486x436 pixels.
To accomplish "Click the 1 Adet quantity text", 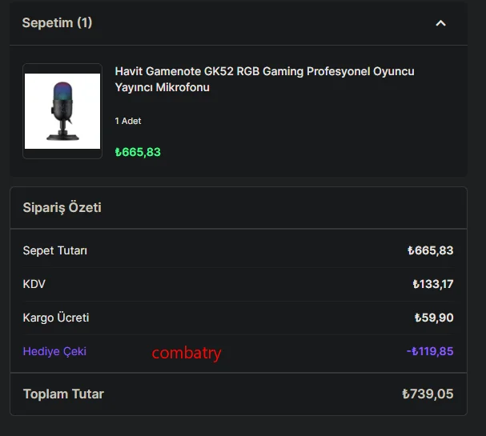I will click(x=128, y=121).
